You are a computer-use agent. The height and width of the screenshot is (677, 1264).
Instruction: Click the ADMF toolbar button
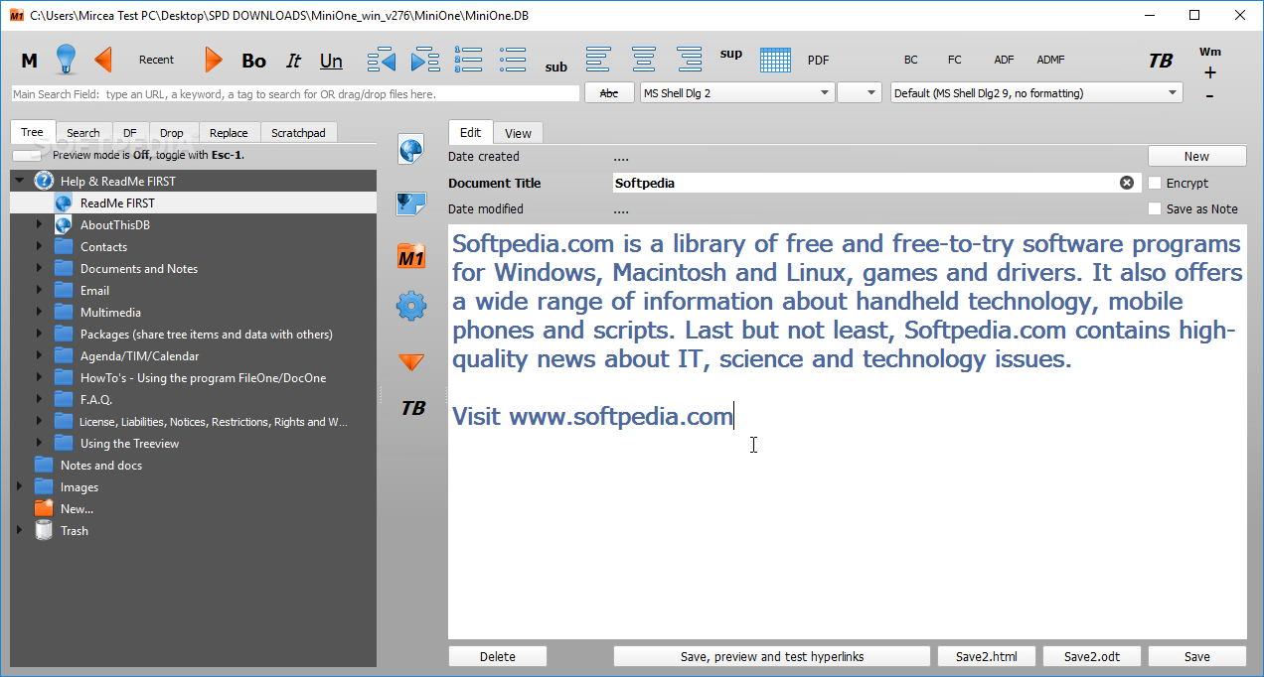point(1050,60)
